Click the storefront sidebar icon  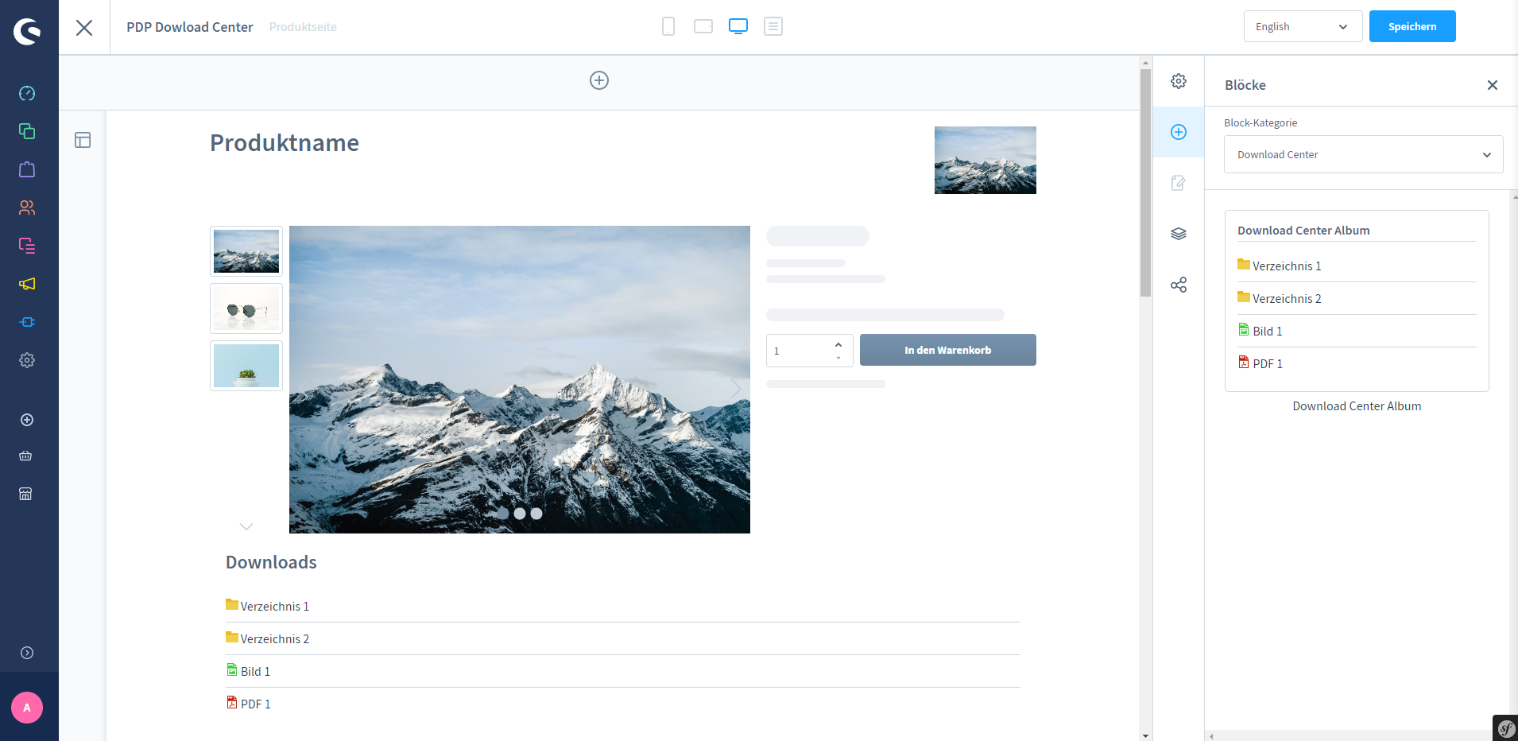coord(25,494)
